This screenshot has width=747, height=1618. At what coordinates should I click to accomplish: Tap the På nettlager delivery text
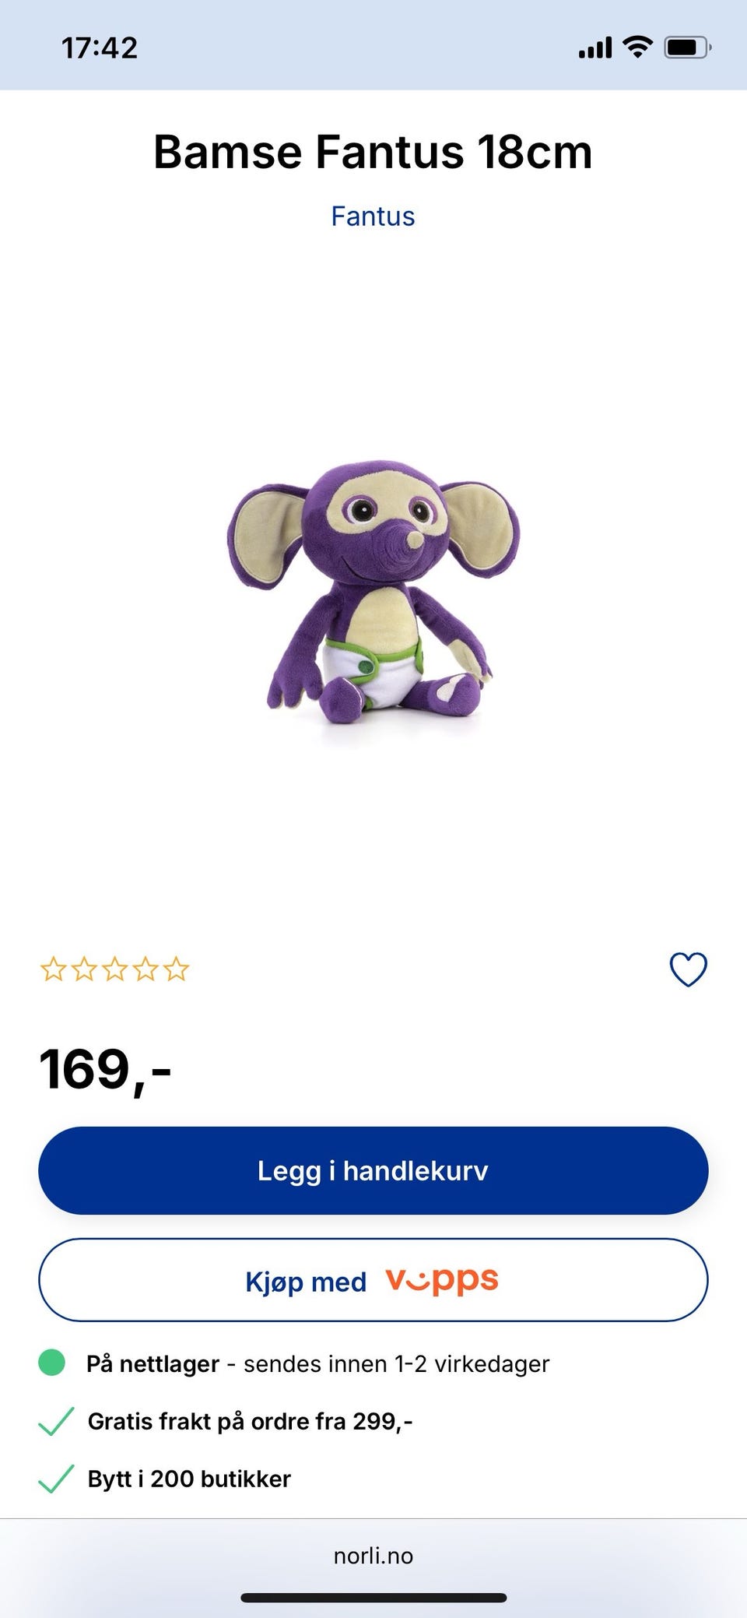point(318,1363)
